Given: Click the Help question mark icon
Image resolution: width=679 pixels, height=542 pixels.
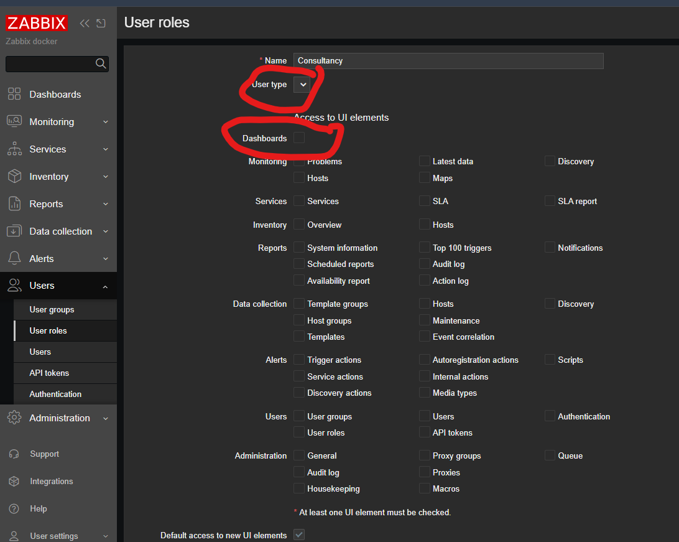Looking at the screenshot, I should point(14,509).
